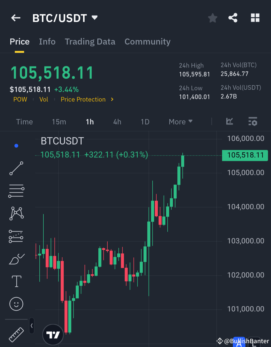The height and width of the screenshot is (347, 271).
Task: Open the BTC/USDT pair dropdown
Action: [x=95, y=18]
